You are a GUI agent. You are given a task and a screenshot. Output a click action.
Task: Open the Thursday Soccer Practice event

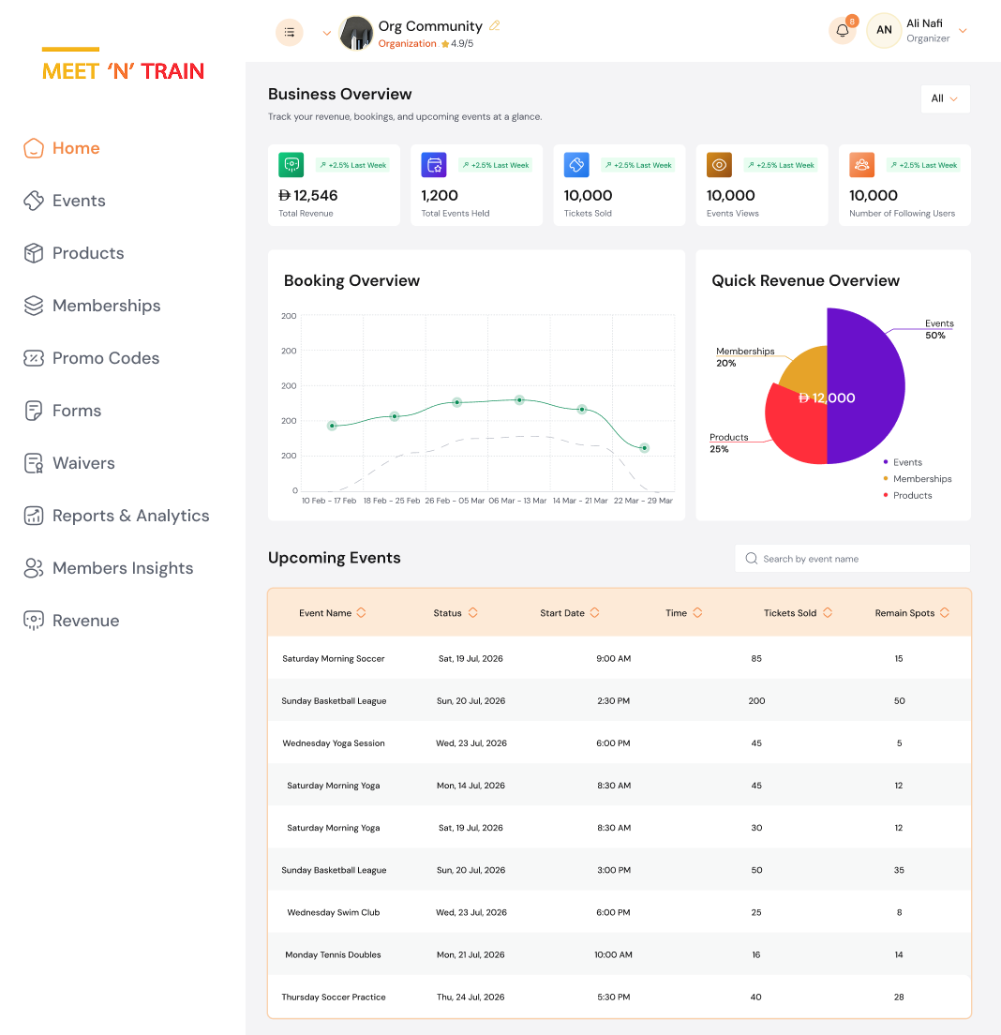click(x=334, y=997)
